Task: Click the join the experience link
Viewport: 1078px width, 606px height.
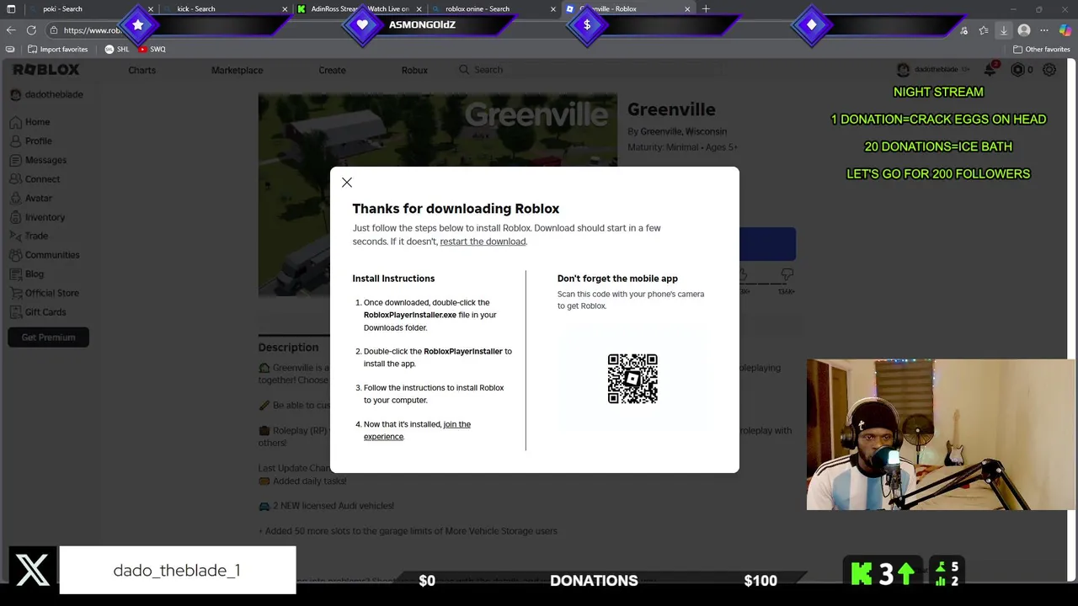Action: click(x=417, y=430)
